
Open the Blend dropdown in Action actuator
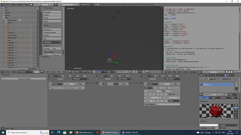click(174, 101)
